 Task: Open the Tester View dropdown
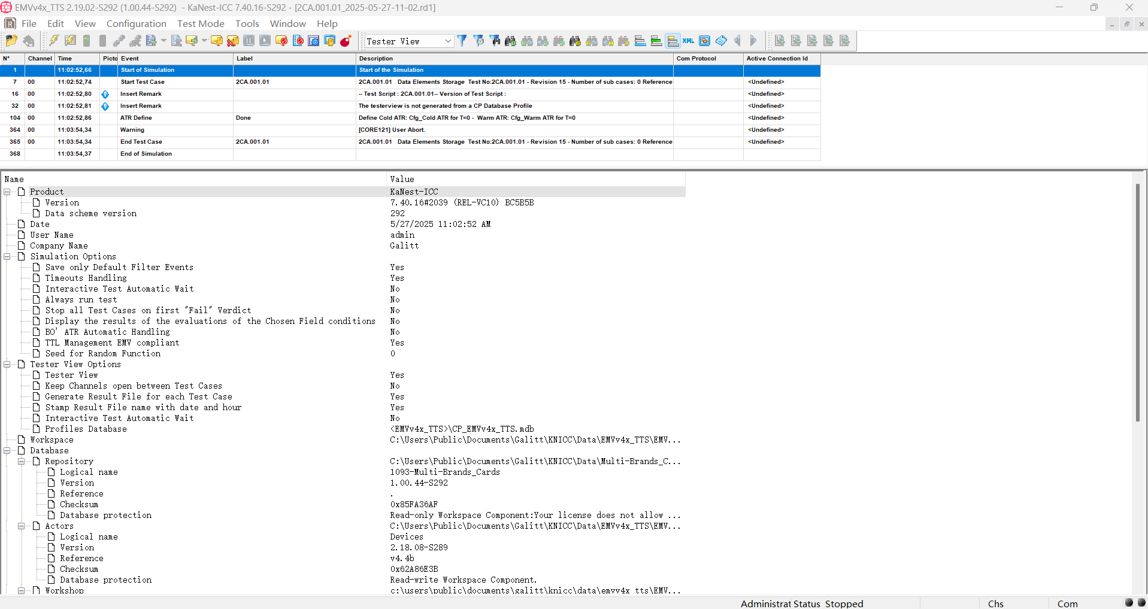pyautogui.click(x=447, y=41)
